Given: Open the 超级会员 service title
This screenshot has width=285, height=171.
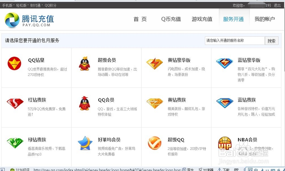Looking at the screenshot, I should pos(107,60).
